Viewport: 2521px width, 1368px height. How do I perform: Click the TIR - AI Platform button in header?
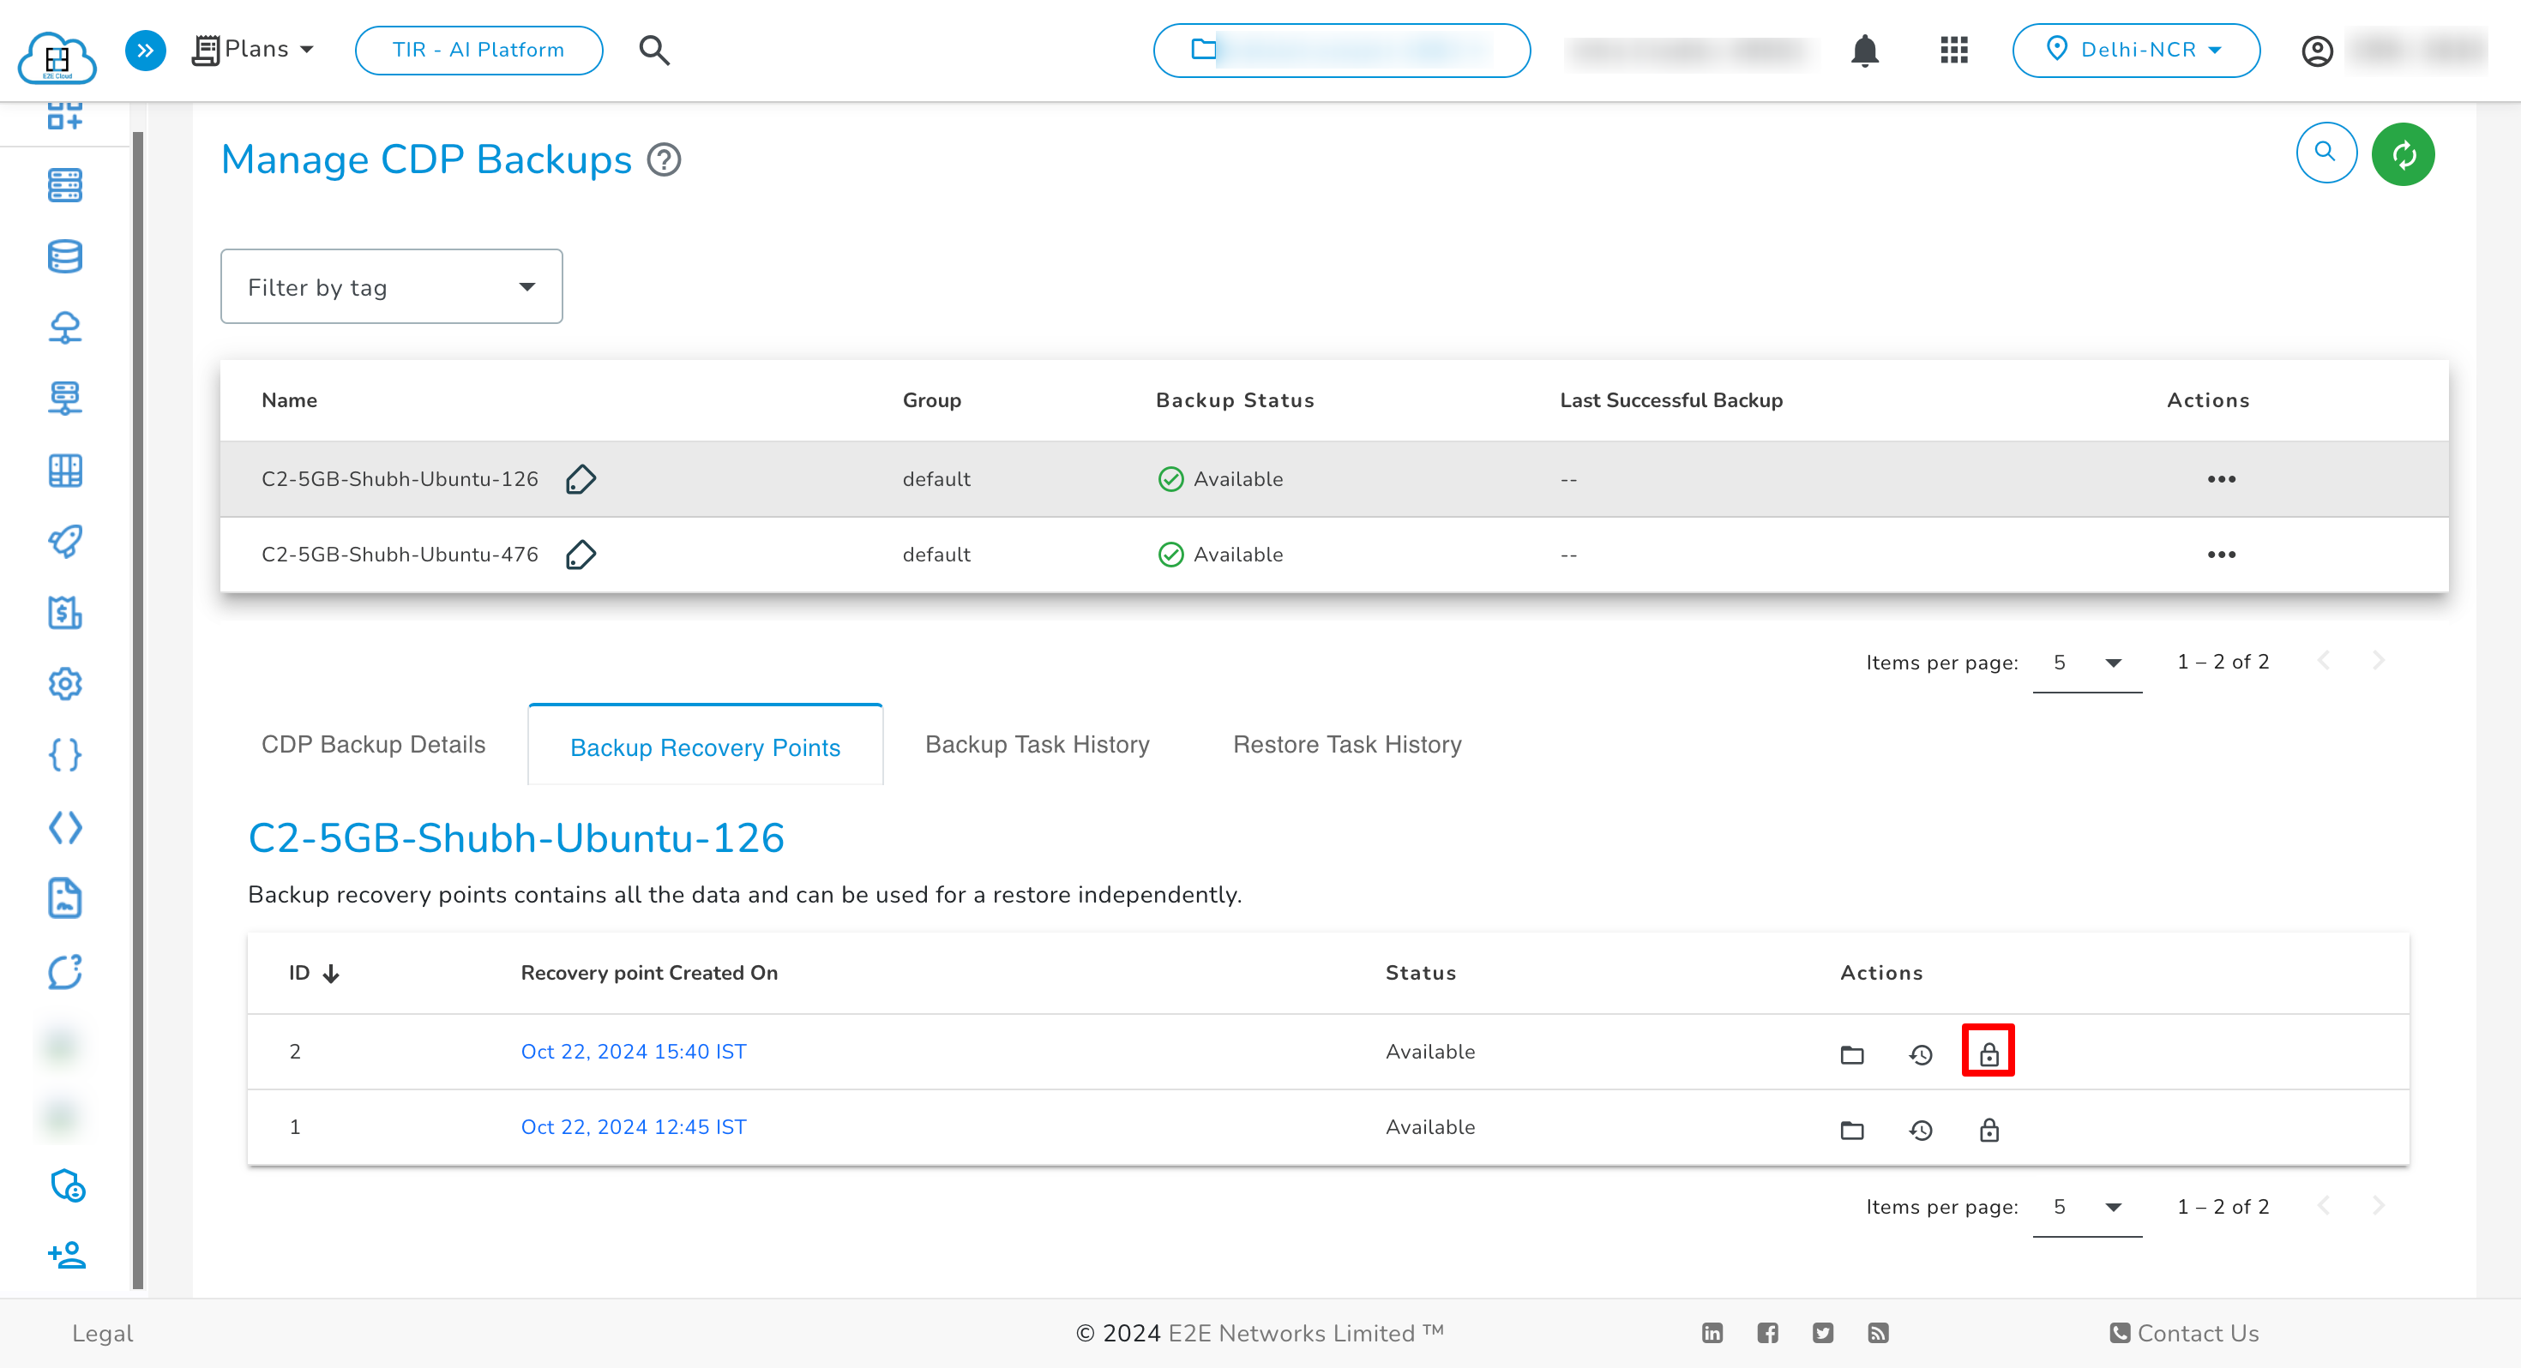(x=477, y=49)
